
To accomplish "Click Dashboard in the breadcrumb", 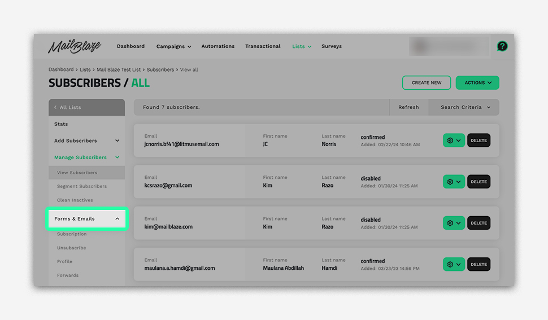I will [61, 69].
